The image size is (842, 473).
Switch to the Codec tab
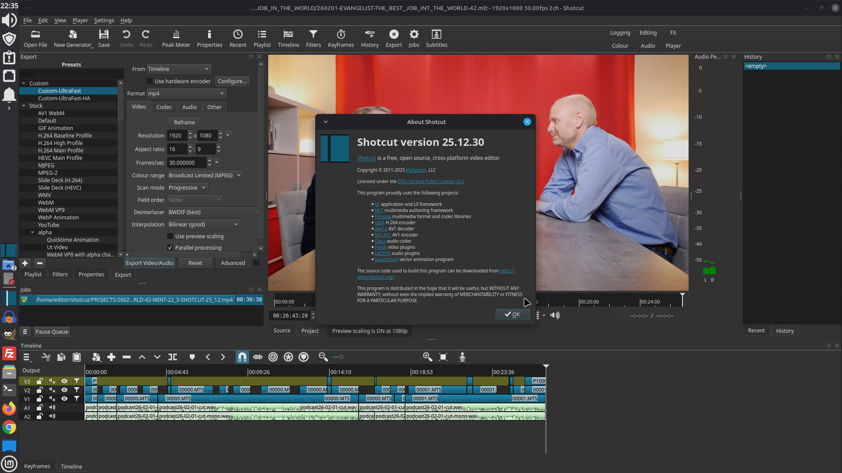click(164, 107)
